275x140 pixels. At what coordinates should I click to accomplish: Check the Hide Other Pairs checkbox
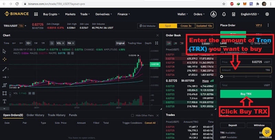point(133,115)
